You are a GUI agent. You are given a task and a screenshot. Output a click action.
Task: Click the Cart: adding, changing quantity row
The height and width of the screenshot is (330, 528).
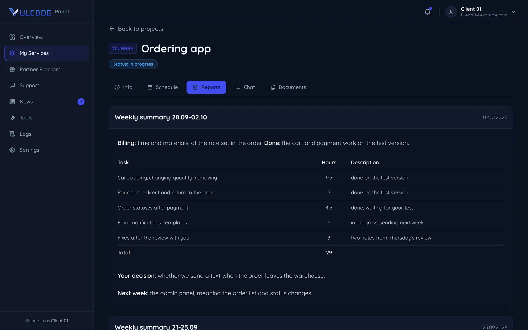tap(311, 178)
